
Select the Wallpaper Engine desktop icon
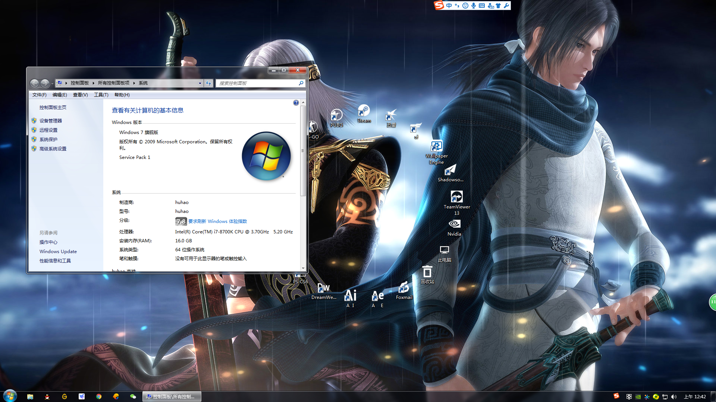436,152
